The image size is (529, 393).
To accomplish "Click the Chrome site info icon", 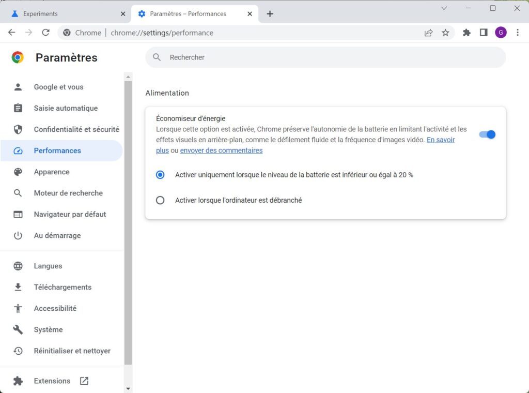I will point(67,33).
